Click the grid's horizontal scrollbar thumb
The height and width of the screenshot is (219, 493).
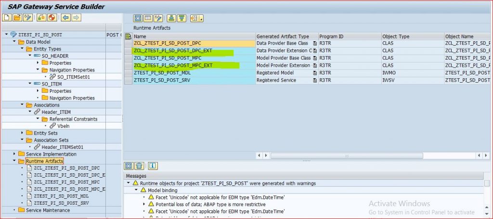point(347,156)
